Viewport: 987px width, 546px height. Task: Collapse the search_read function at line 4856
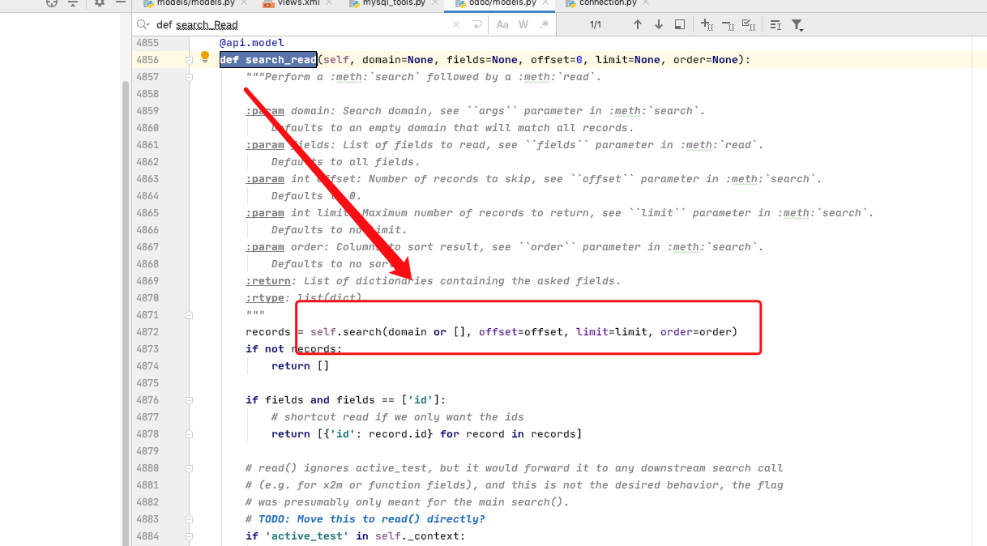189,60
